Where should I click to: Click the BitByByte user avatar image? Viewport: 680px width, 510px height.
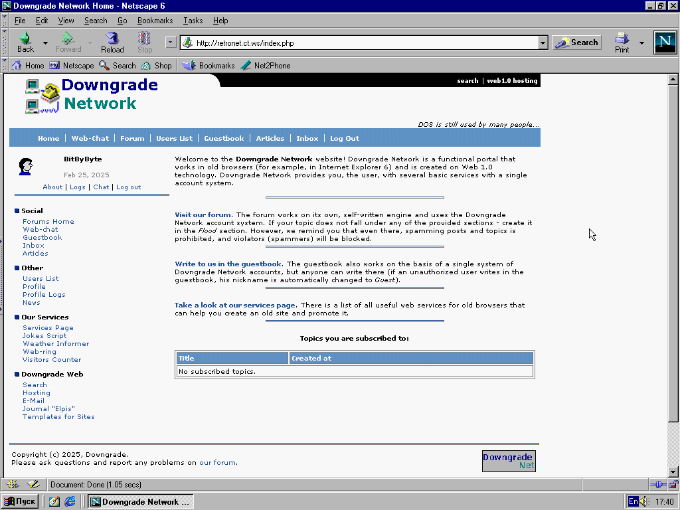[25, 167]
